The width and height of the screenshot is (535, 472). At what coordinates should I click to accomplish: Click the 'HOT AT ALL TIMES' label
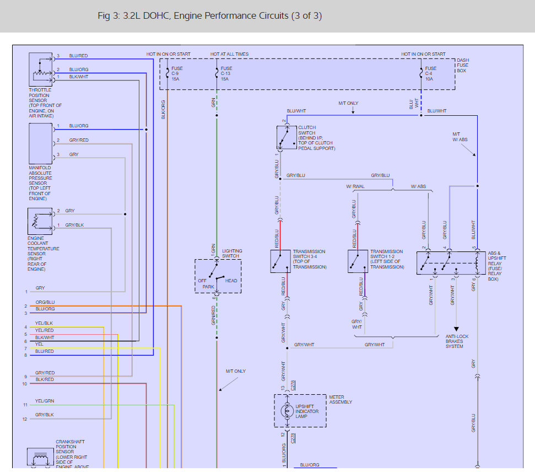click(x=229, y=54)
